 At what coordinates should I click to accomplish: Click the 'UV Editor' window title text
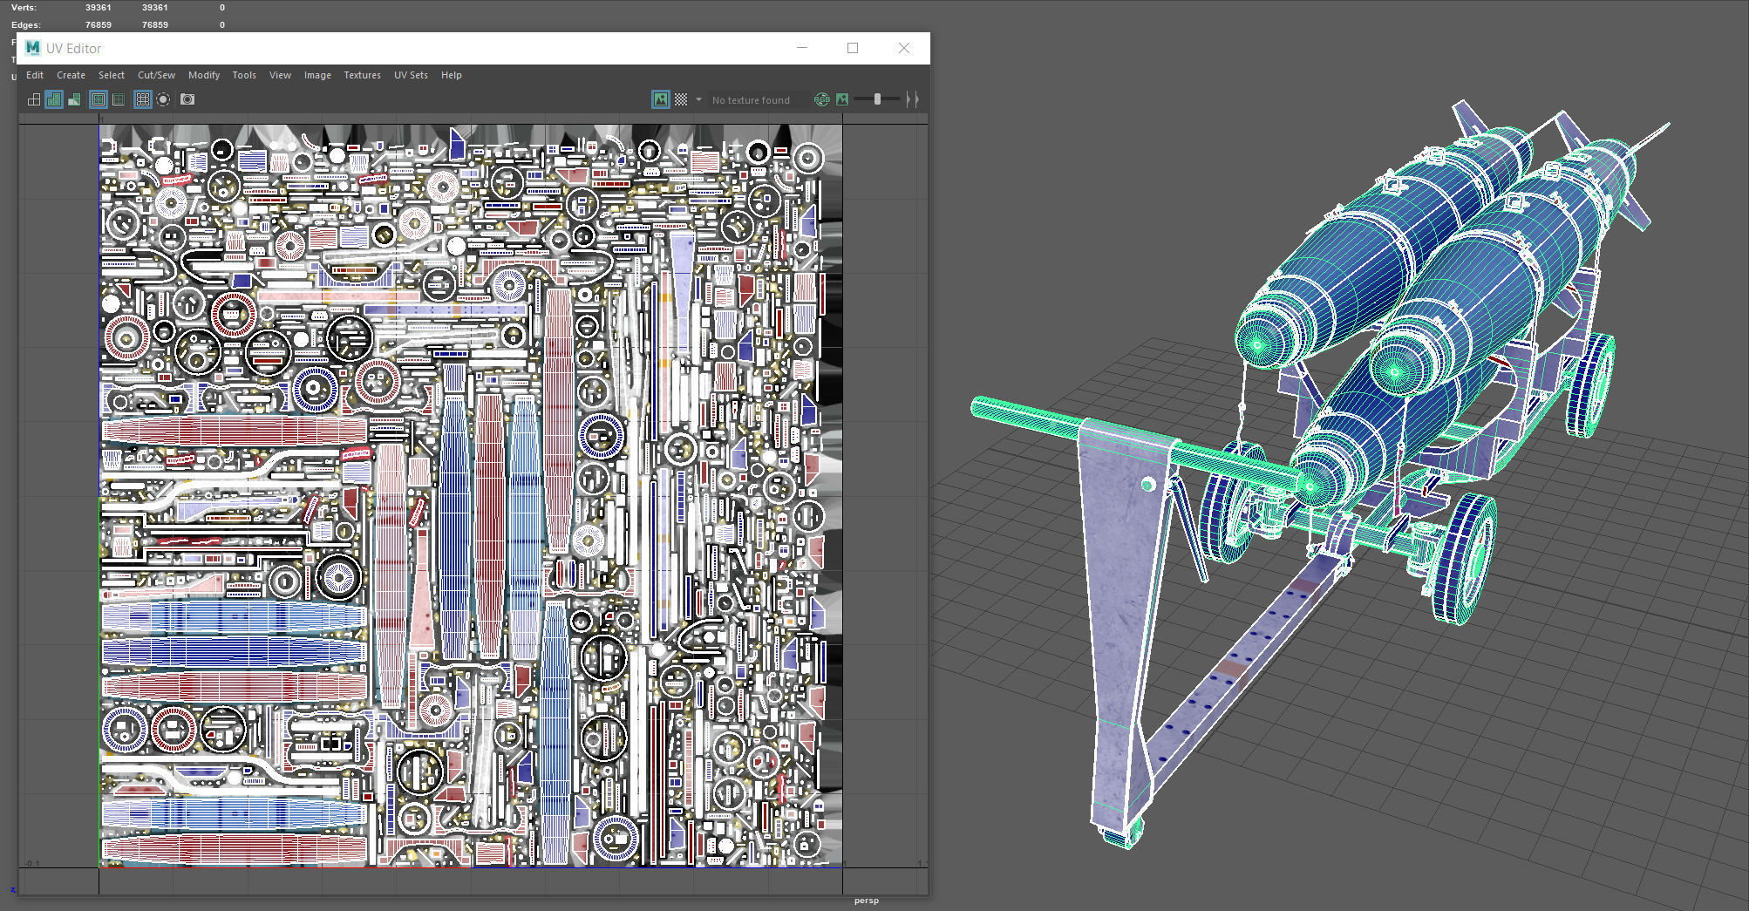coord(73,49)
